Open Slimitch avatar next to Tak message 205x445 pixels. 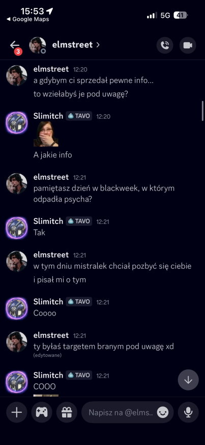point(17,228)
